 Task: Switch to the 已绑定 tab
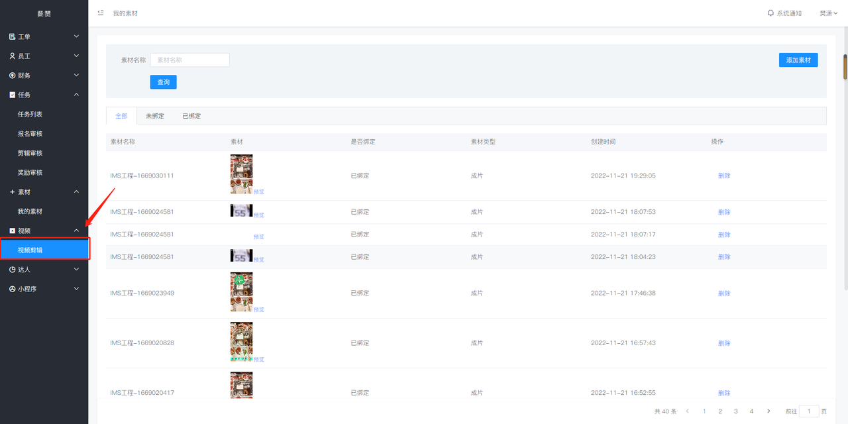pos(191,116)
